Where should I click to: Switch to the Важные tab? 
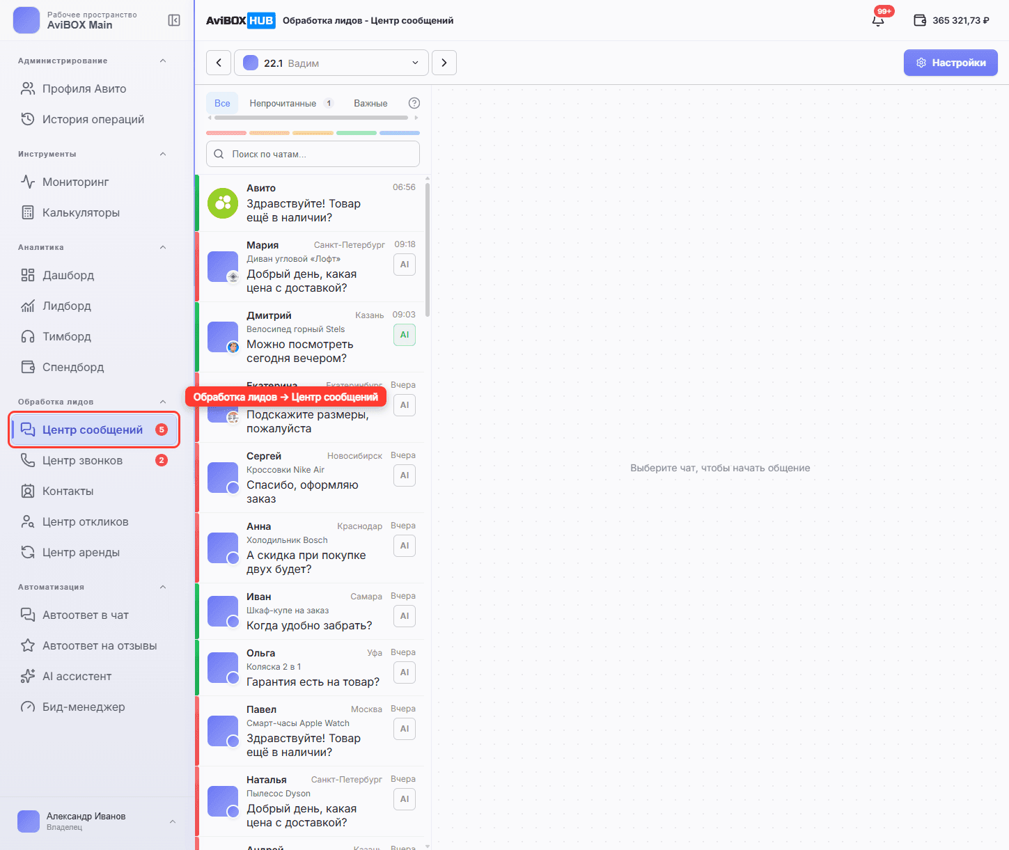point(370,103)
